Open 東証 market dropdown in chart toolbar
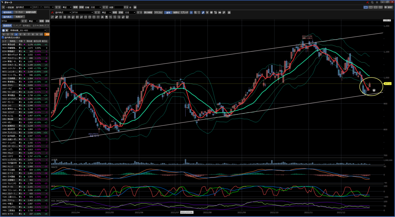The image size is (395, 217). pos(106,12)
